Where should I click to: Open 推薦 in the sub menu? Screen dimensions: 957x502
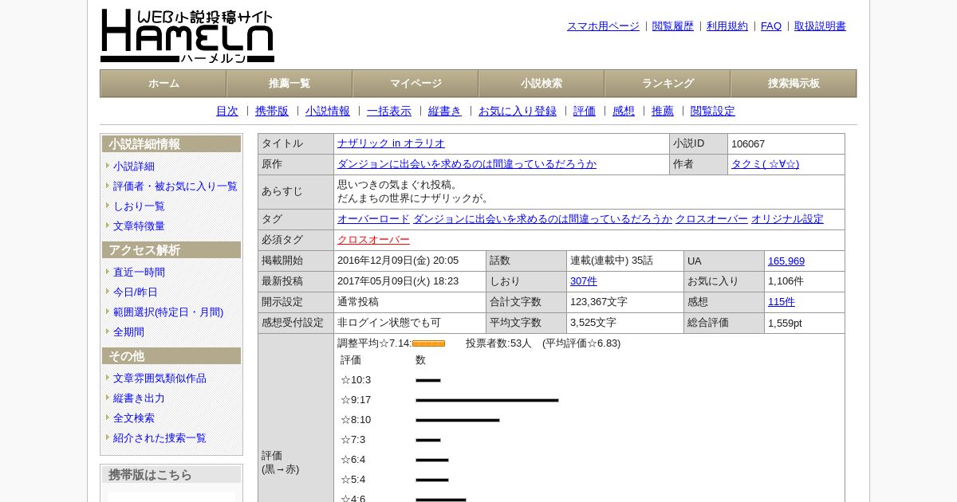(663, 112)
